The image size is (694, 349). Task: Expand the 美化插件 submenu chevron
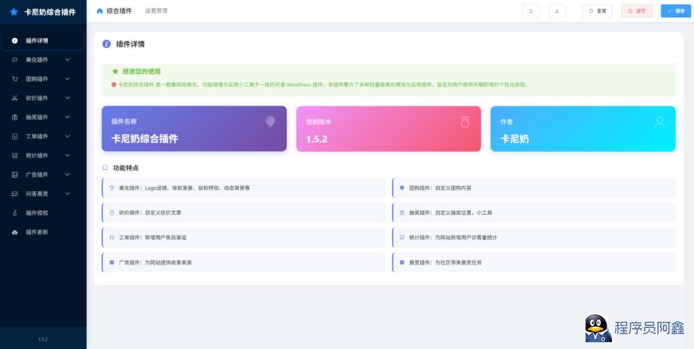pyautogui.click(x=67, y=60)
